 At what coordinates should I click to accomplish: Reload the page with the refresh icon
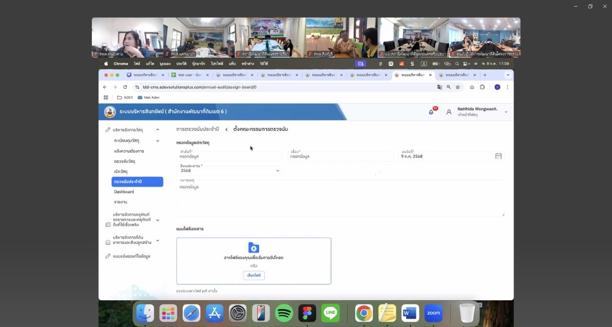pos(125,87)
